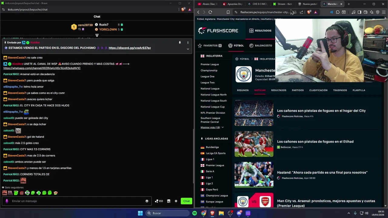Image resolution: width=388 pixels, height=218 pixels.
Task: Open article 'pistolas de fogueo en el hogar del City'
Action: point(321,111)
